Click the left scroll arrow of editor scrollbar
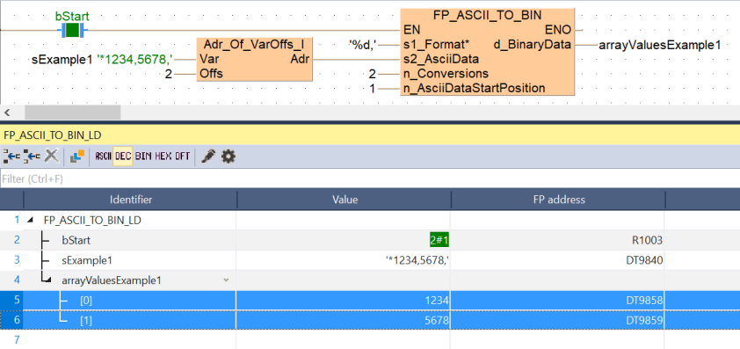 7,113
